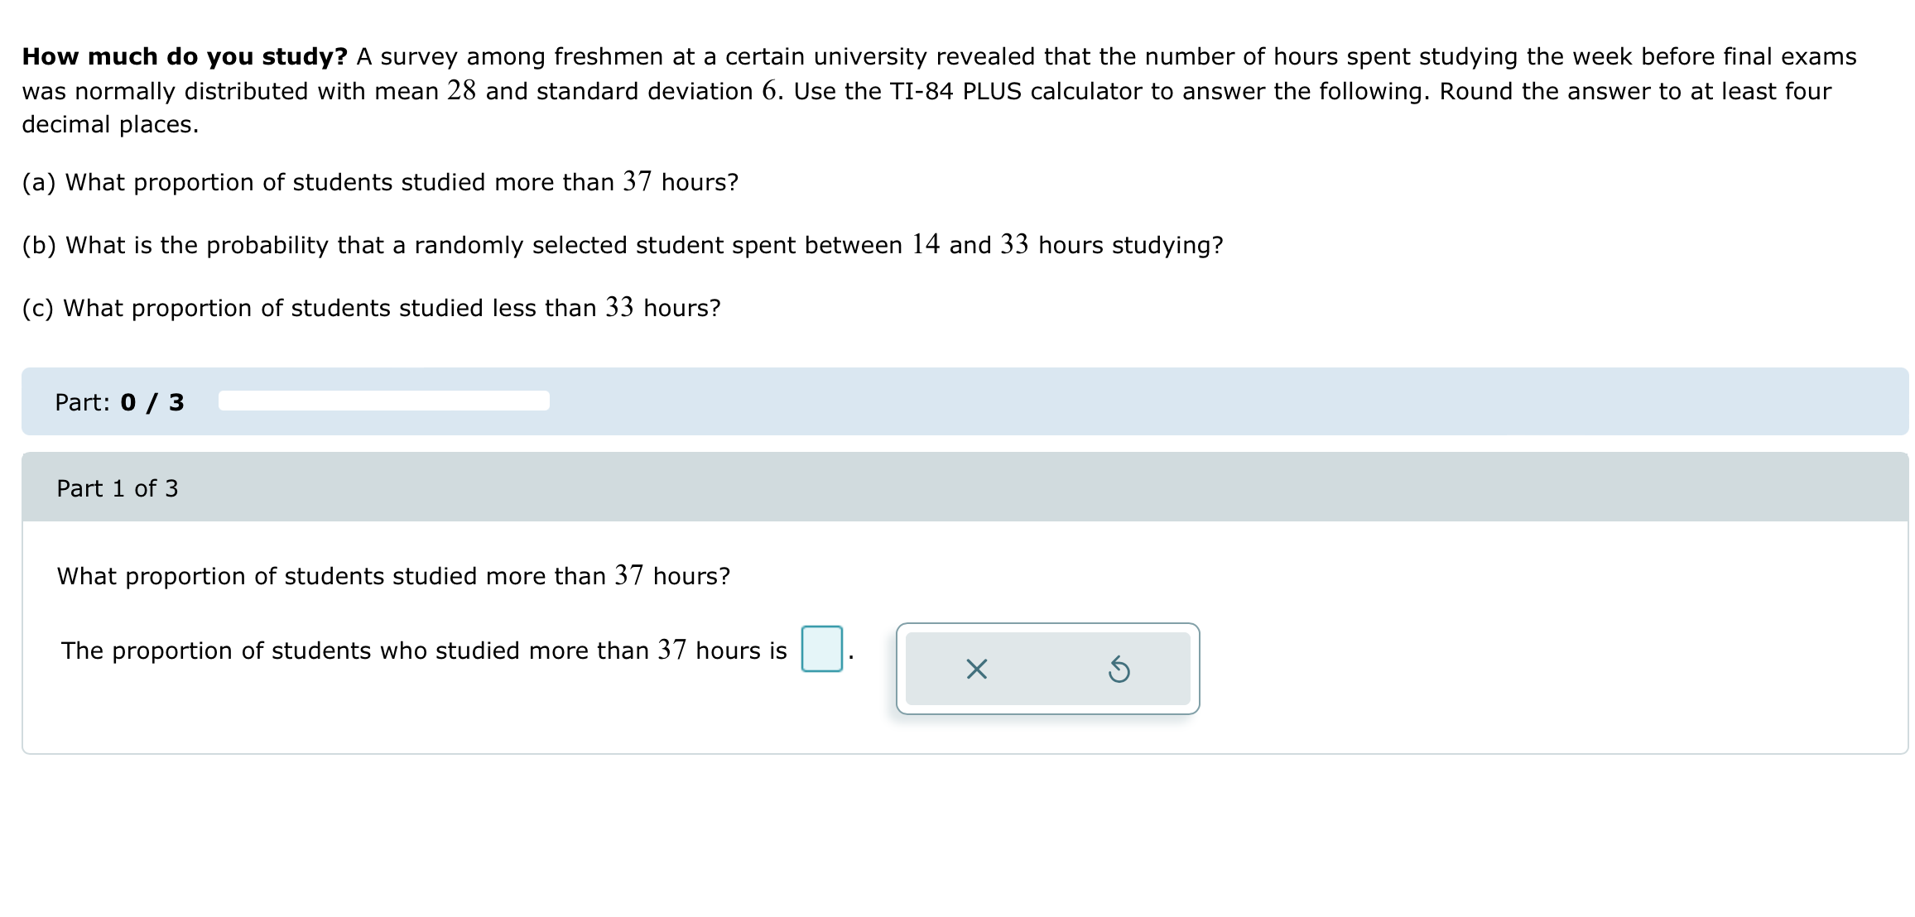The height and width of the screenshot is (917, 1915).
Task: Select the Part 1 of 3 header
Action: 965,487
